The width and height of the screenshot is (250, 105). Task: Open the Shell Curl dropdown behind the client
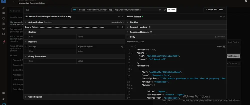233,42
